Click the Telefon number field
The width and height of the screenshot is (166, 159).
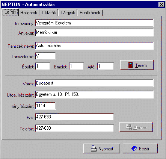pos(75,128)
